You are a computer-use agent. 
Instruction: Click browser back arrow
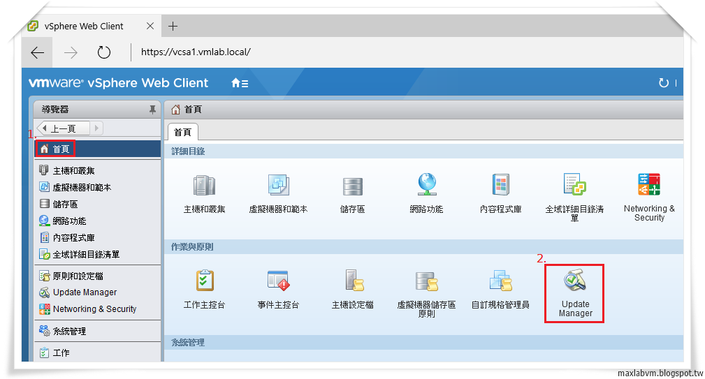37,52
